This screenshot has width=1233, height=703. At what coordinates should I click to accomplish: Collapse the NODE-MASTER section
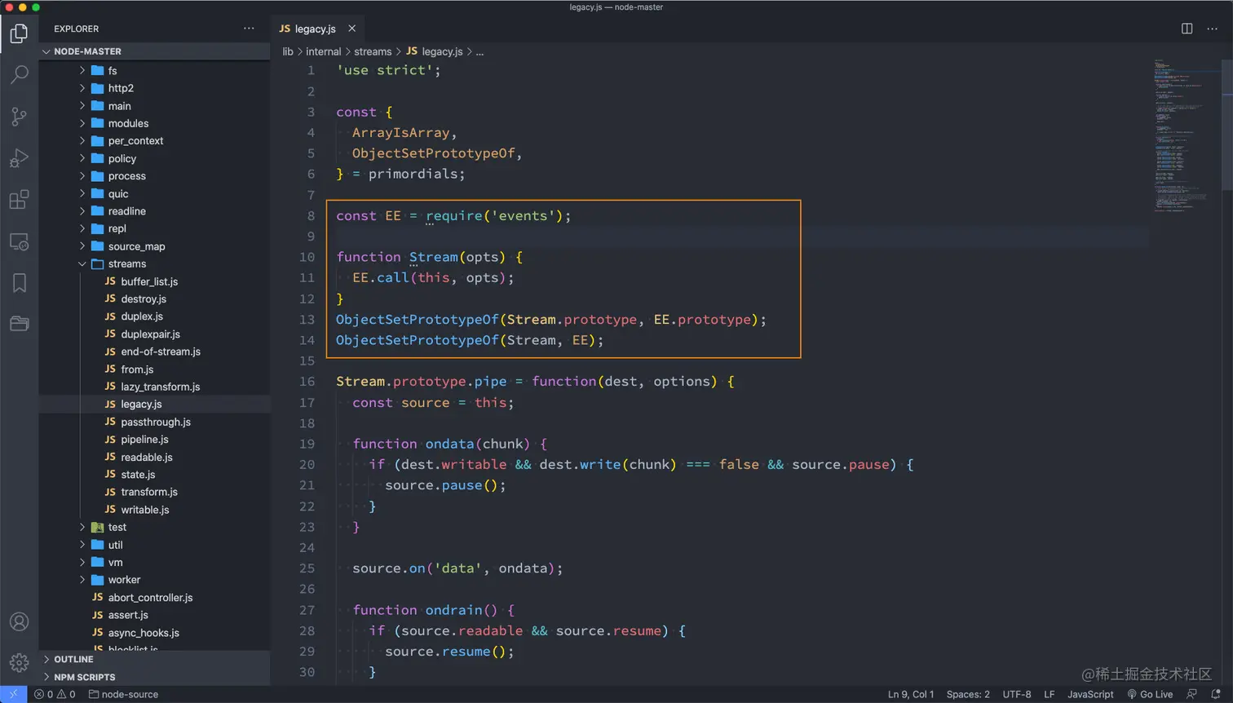pos(155,51)
